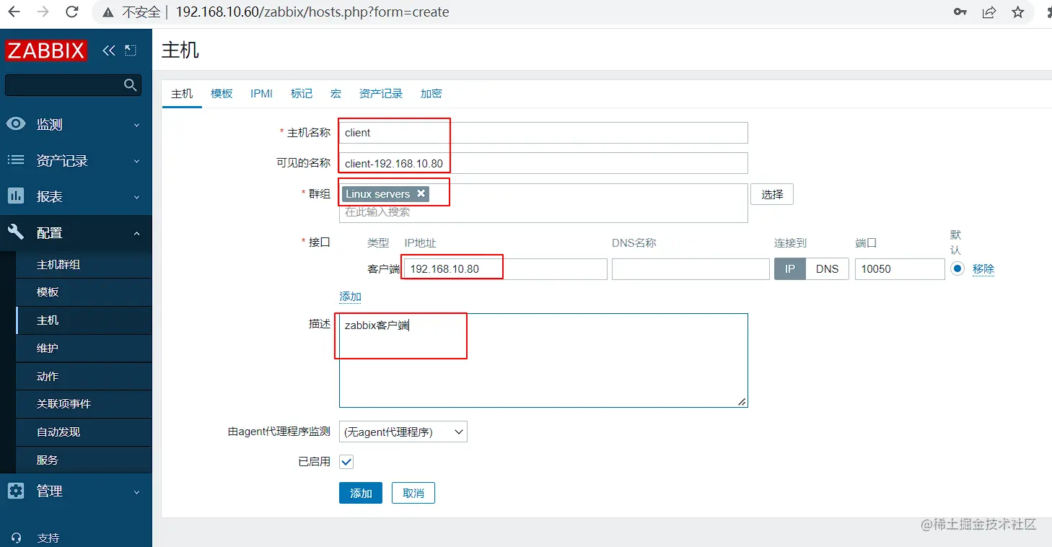Open 服务 in sidebar
This screenshot has height=547, width=1052.
pyautogui.click(x=84, y=460)
